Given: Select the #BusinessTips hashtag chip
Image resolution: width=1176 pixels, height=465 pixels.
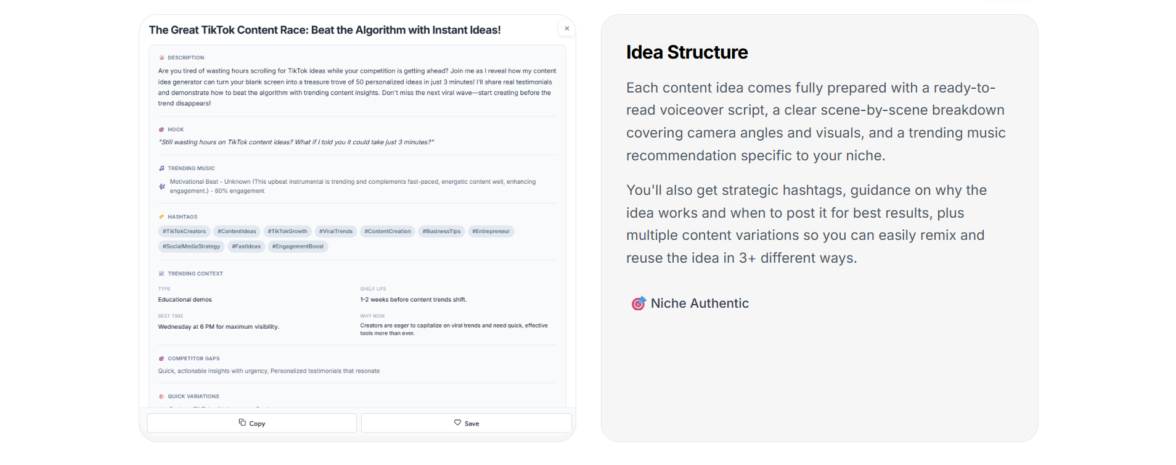Looking at the screenshot, I should point(441,231).
